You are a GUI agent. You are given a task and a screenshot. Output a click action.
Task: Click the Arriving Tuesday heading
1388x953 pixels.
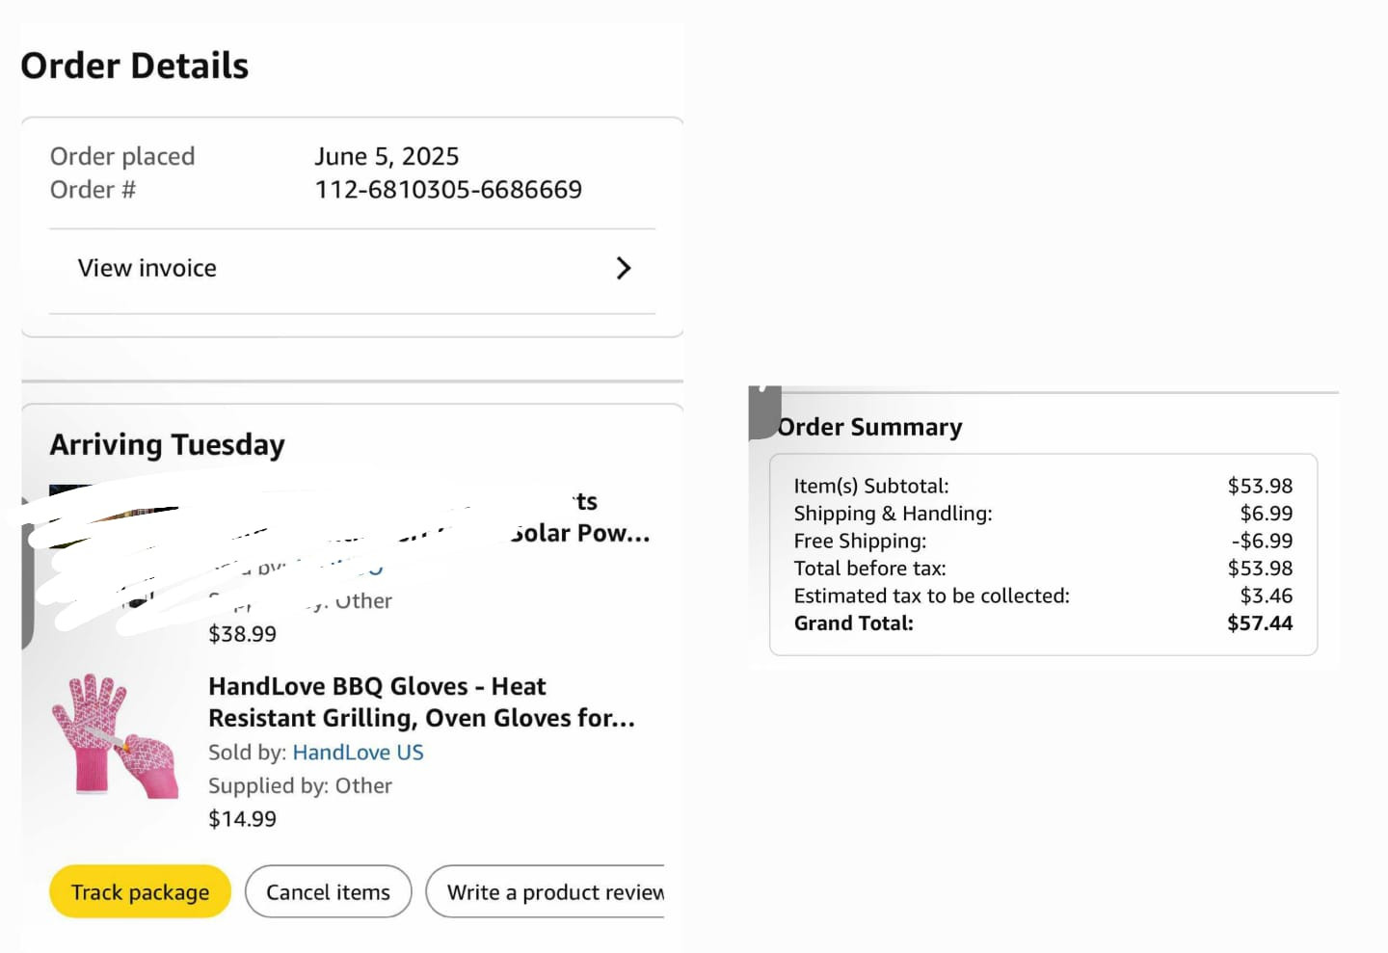click(167, 445)
